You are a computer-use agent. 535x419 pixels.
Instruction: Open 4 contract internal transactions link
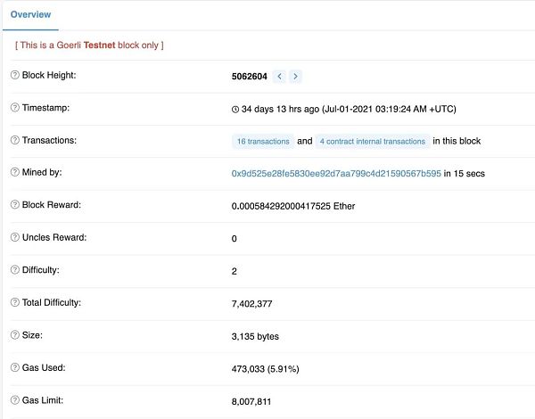372,141
